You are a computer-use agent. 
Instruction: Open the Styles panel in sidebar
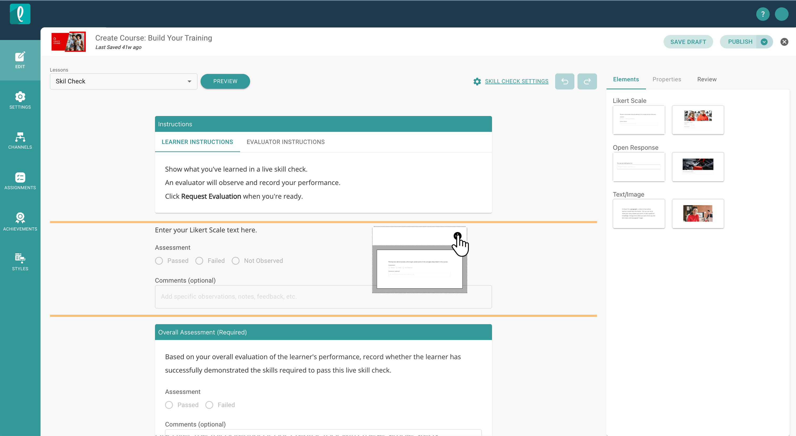(20, 262)
